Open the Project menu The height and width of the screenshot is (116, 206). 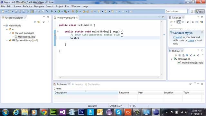coord(59,6)
